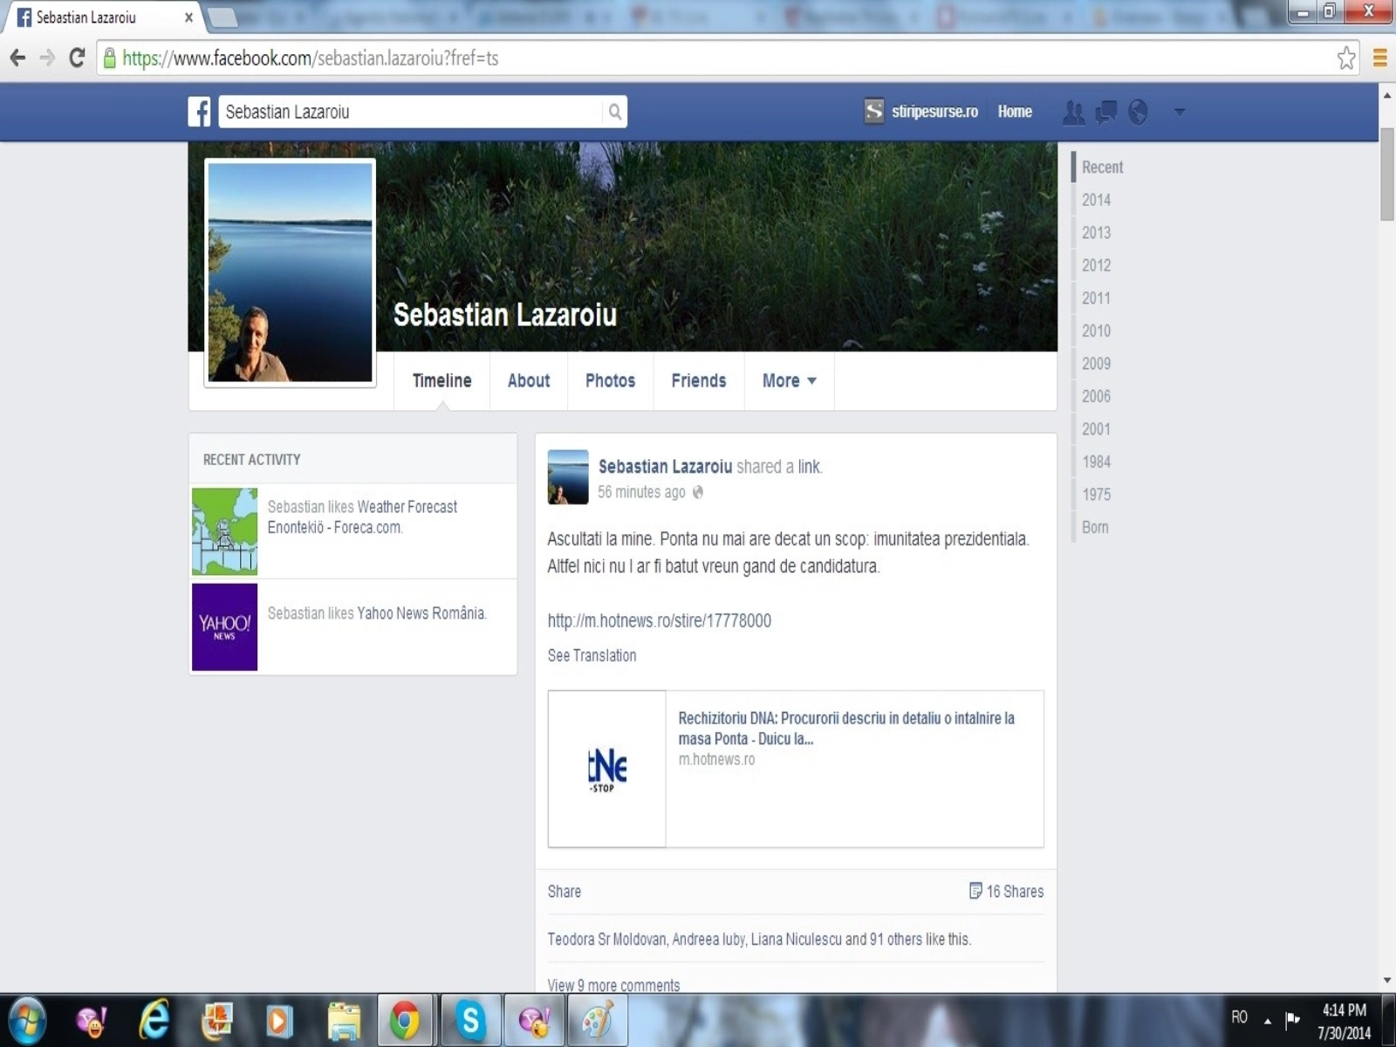The image size is (1396, 1047).
Task: Expand the More dropdown
Action: 789,380
